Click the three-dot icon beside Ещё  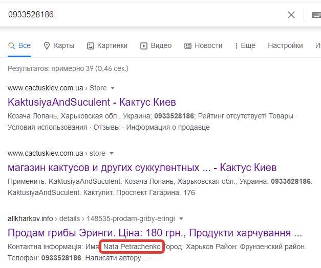(x=237, y=46)
